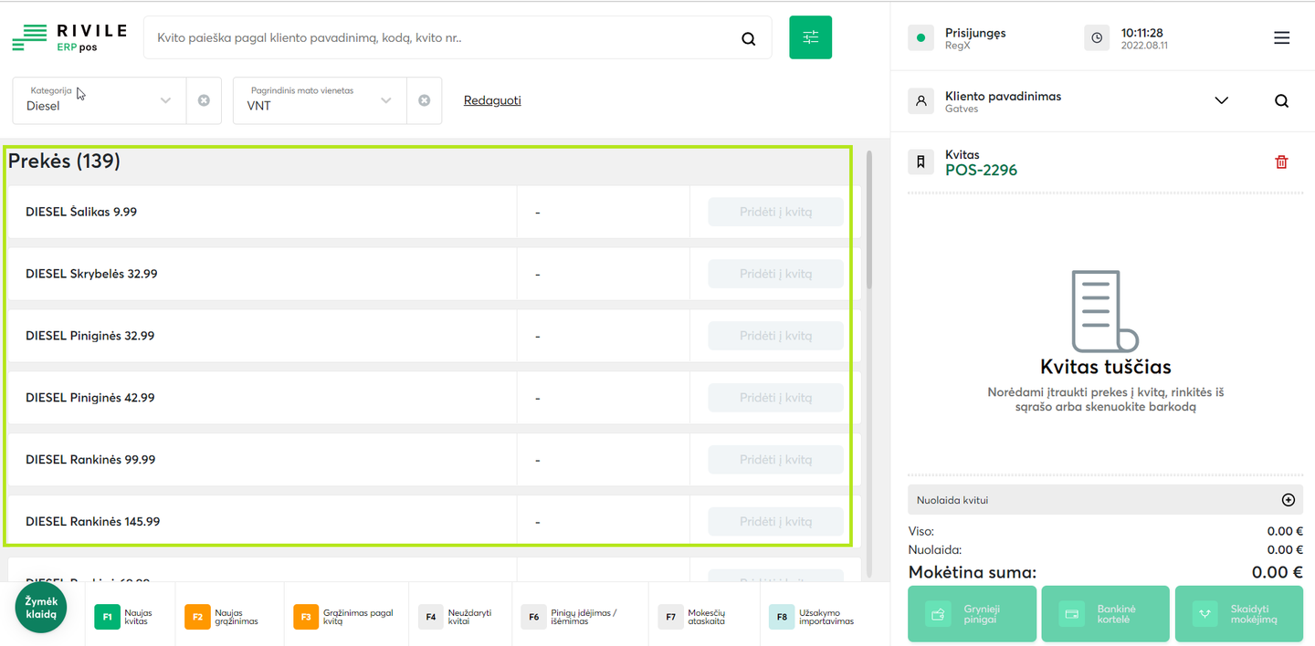Clear the Kategorija Diesel filter
Screen dimensions: 1315x646
coord(204,100)
